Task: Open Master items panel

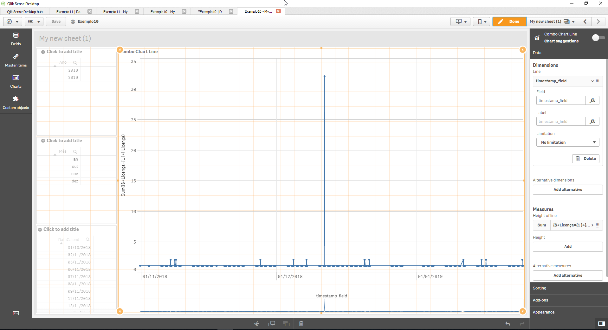Action: point(16,60)
